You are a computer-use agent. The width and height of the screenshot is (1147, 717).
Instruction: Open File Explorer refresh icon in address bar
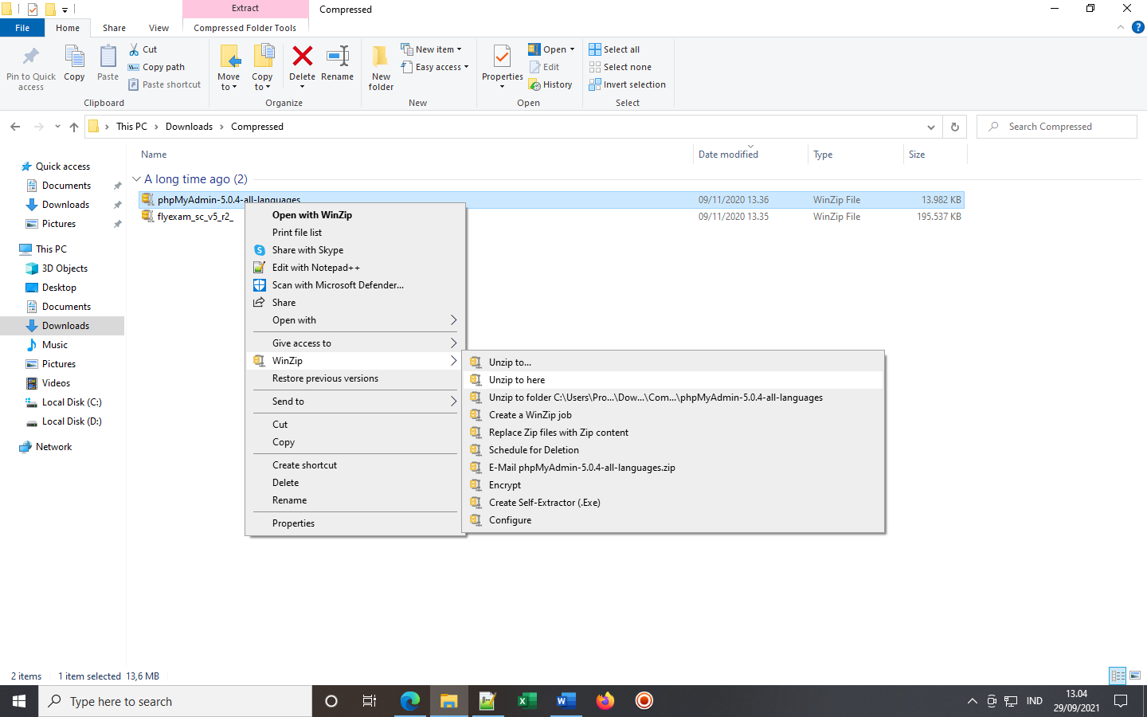[x=954, y=126]
